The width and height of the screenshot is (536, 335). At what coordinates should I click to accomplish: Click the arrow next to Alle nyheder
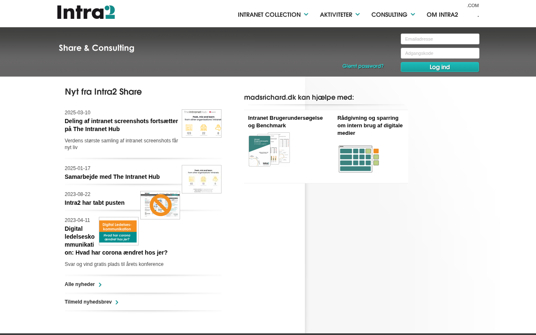[x=100, y=285]
